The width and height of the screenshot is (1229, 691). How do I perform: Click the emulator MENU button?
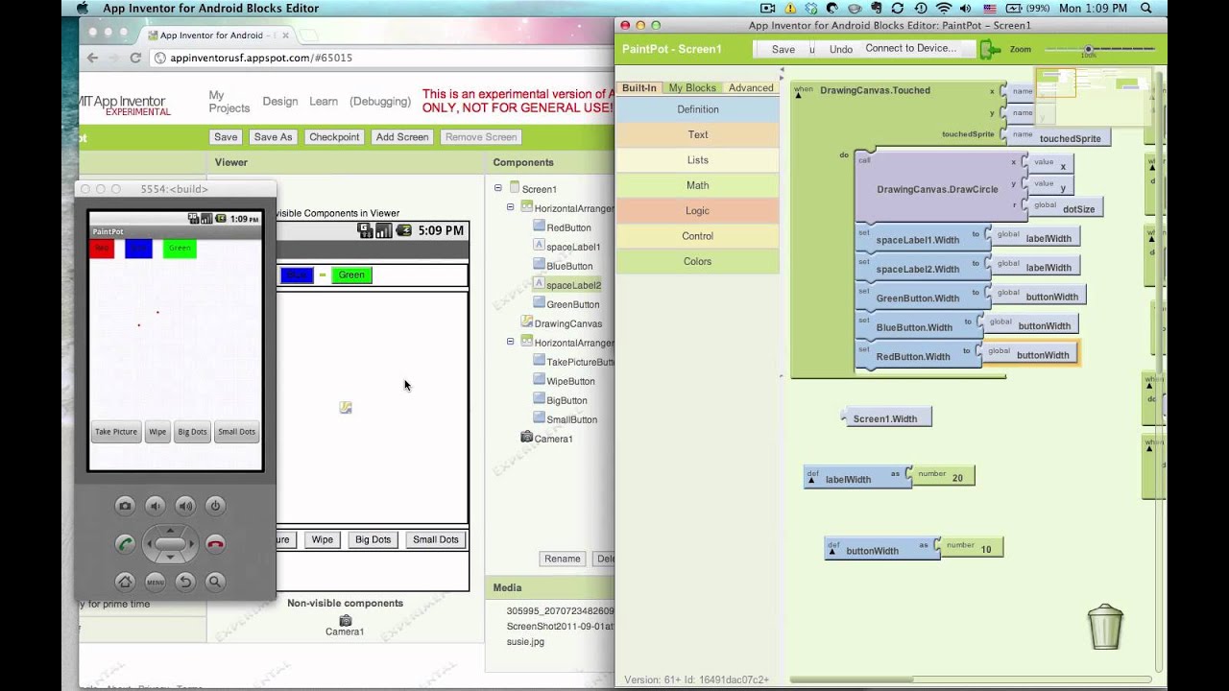155,581
